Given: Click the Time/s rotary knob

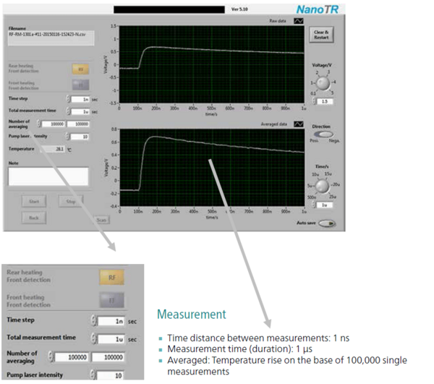Looking at the screenshot, I should point(323,186).
